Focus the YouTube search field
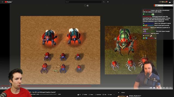Screen dimensions: 174x97 83,2
